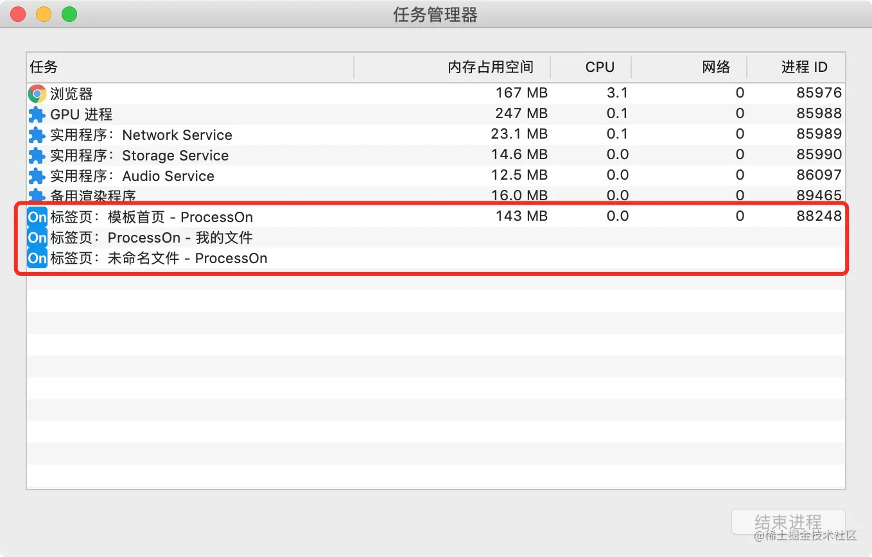Viewport: 872px width, 557px height.
Task: Select the GPU 进程 task name
Action: [82, 115]
